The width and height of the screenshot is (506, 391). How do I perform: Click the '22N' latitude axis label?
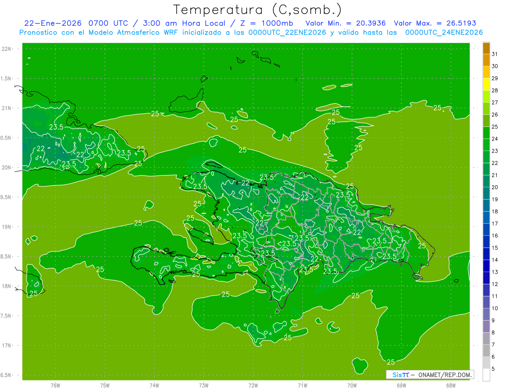click(x=7, y=49)
